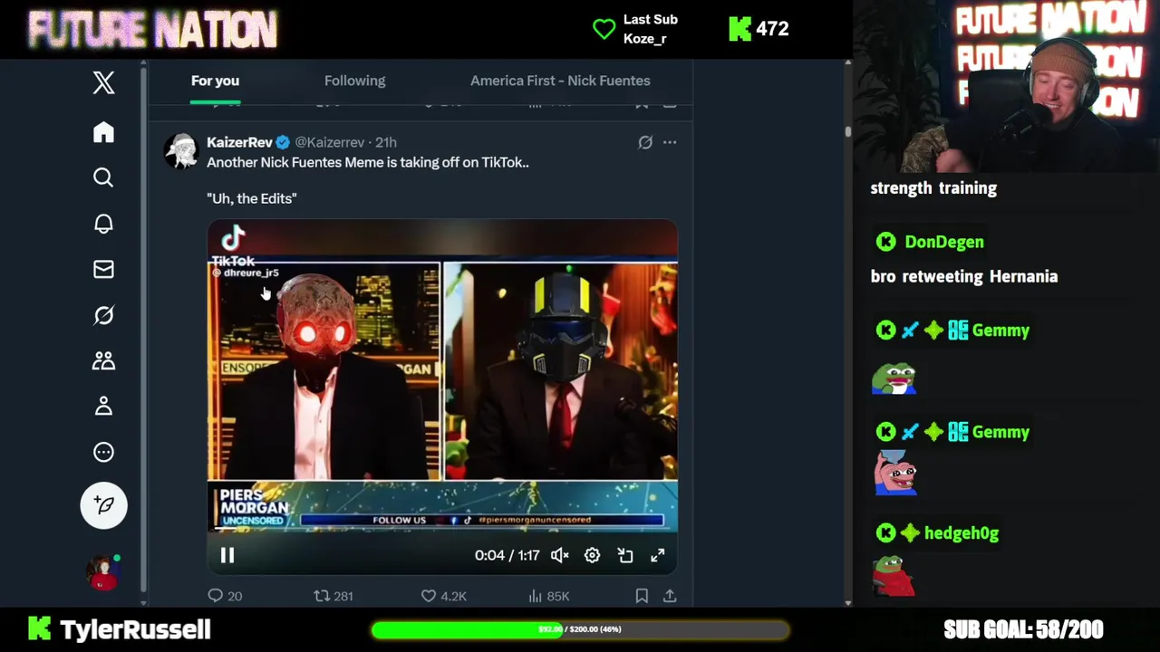Click chat message "strength training"
This screenshot has height=652, width=1160.
tap(933, 188)
